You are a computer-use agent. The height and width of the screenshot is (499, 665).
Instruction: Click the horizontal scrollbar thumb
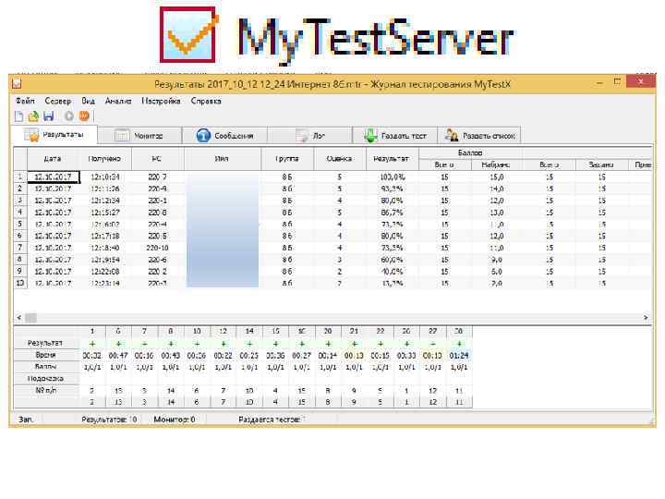point(31,317)
